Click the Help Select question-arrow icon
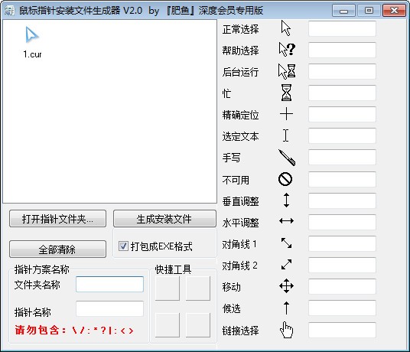The image size is (410, 352). tap(287, 50)
